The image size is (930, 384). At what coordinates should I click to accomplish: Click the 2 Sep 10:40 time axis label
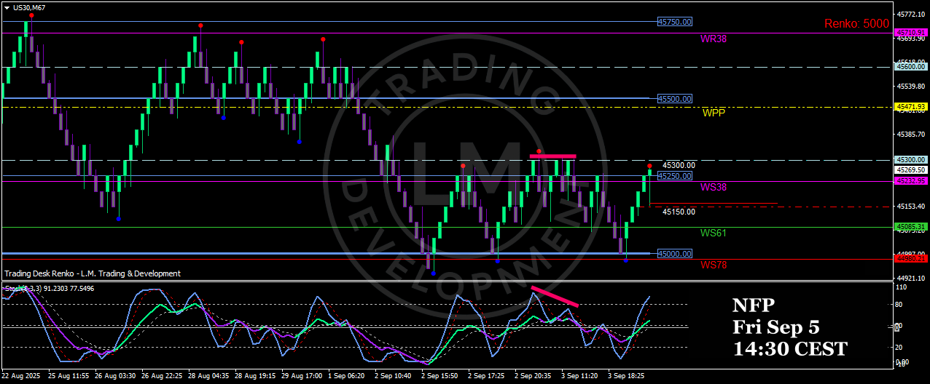[394, 377]
